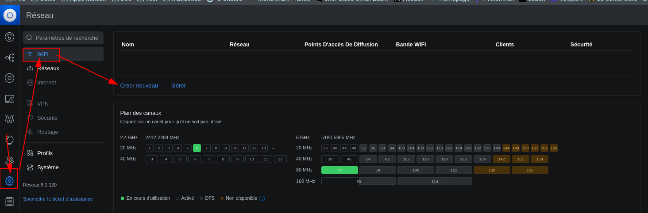Image resolution: width=648 pixels, height=213 pixels.
Task: Toggle 2.4 GHz 40 MHz channel 3
Action: (152, 159)
